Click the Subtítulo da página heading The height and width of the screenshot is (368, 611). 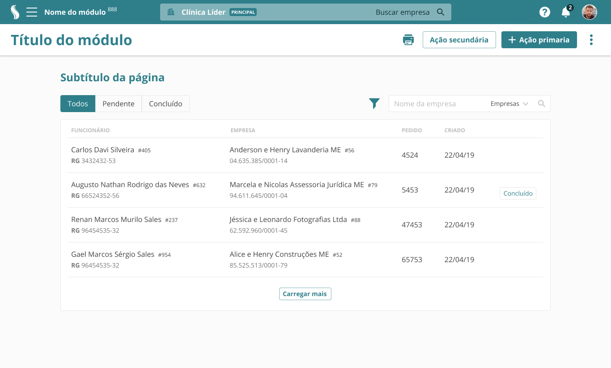pos(112,78)
